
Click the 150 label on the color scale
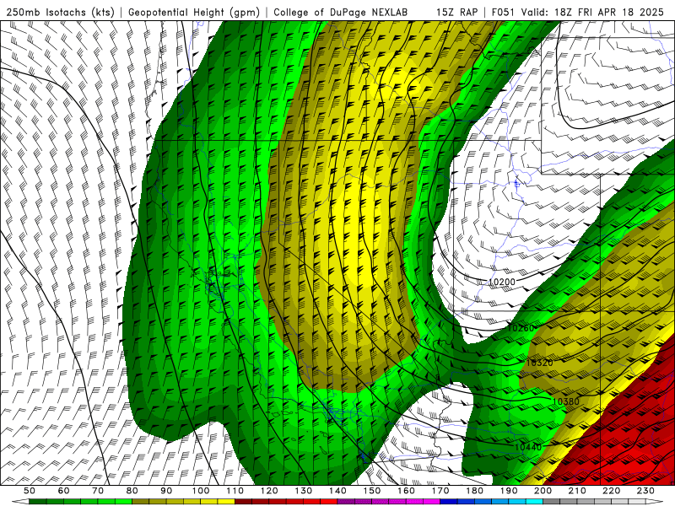pos(372,491)
